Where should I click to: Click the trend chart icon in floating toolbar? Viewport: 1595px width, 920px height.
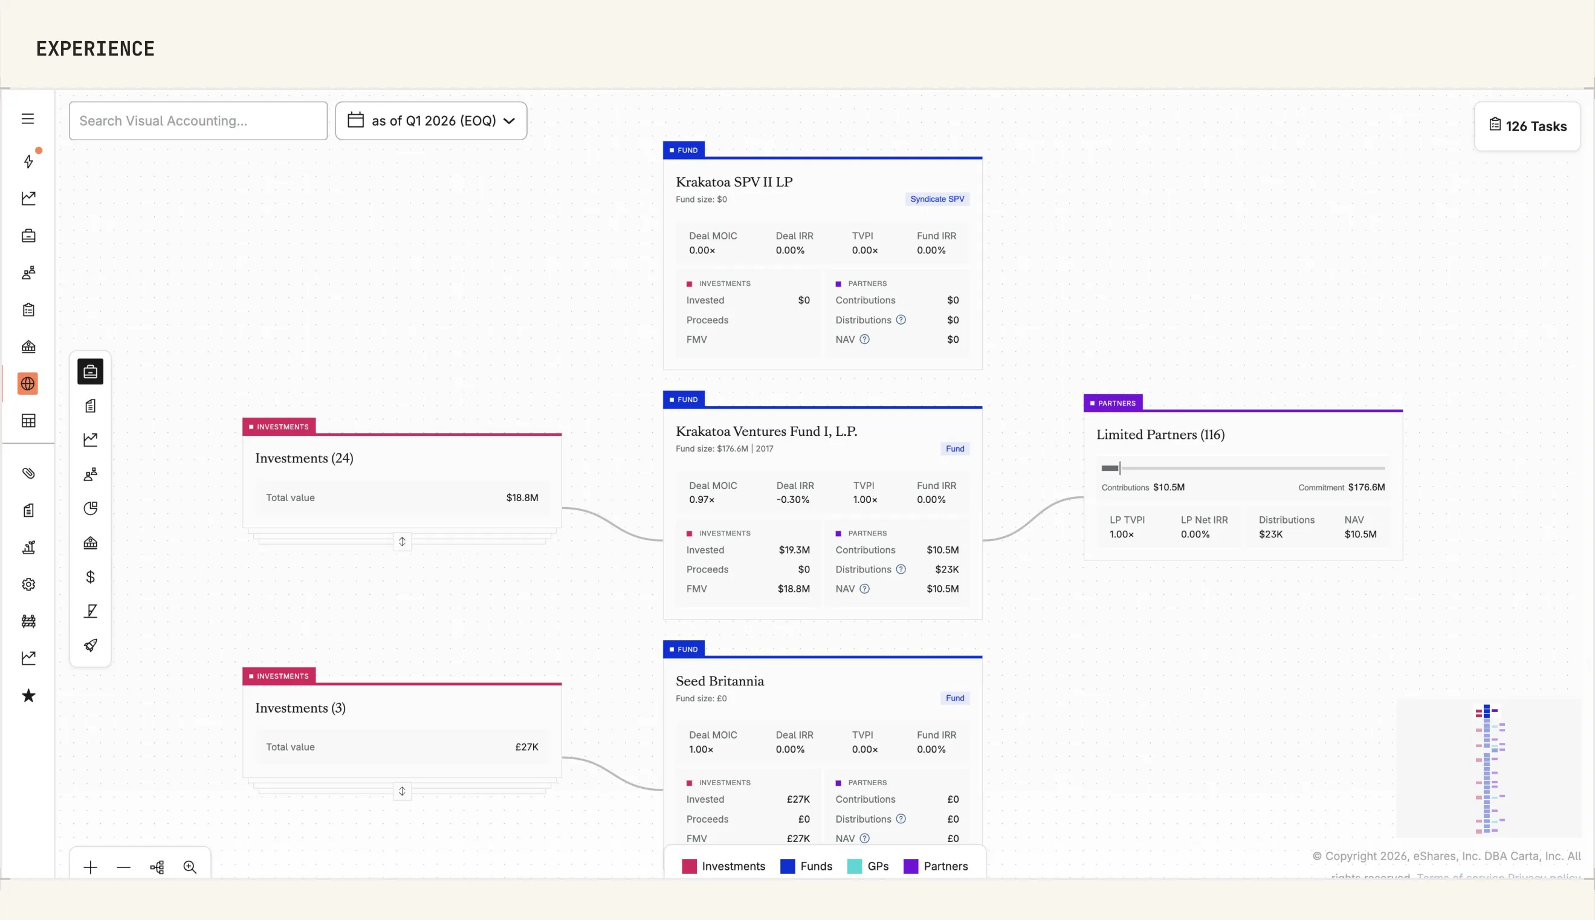(x=90, y=440)
